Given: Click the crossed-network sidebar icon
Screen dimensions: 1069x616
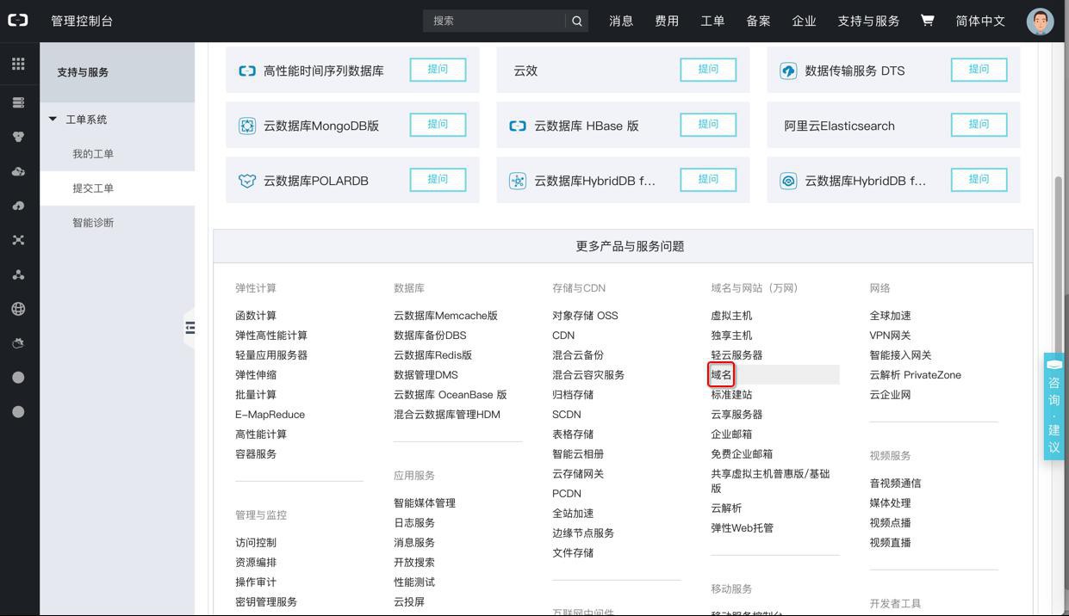Looking at the screenshot, I should (x=18, y=240).
